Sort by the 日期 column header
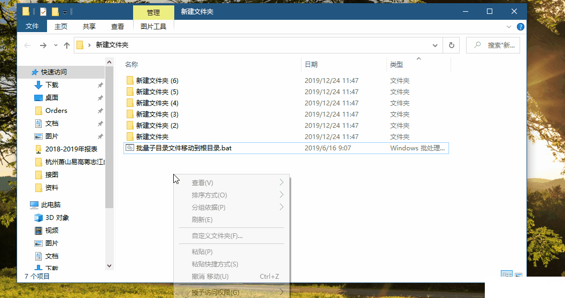Screen dimensions: 565x298 311,64
